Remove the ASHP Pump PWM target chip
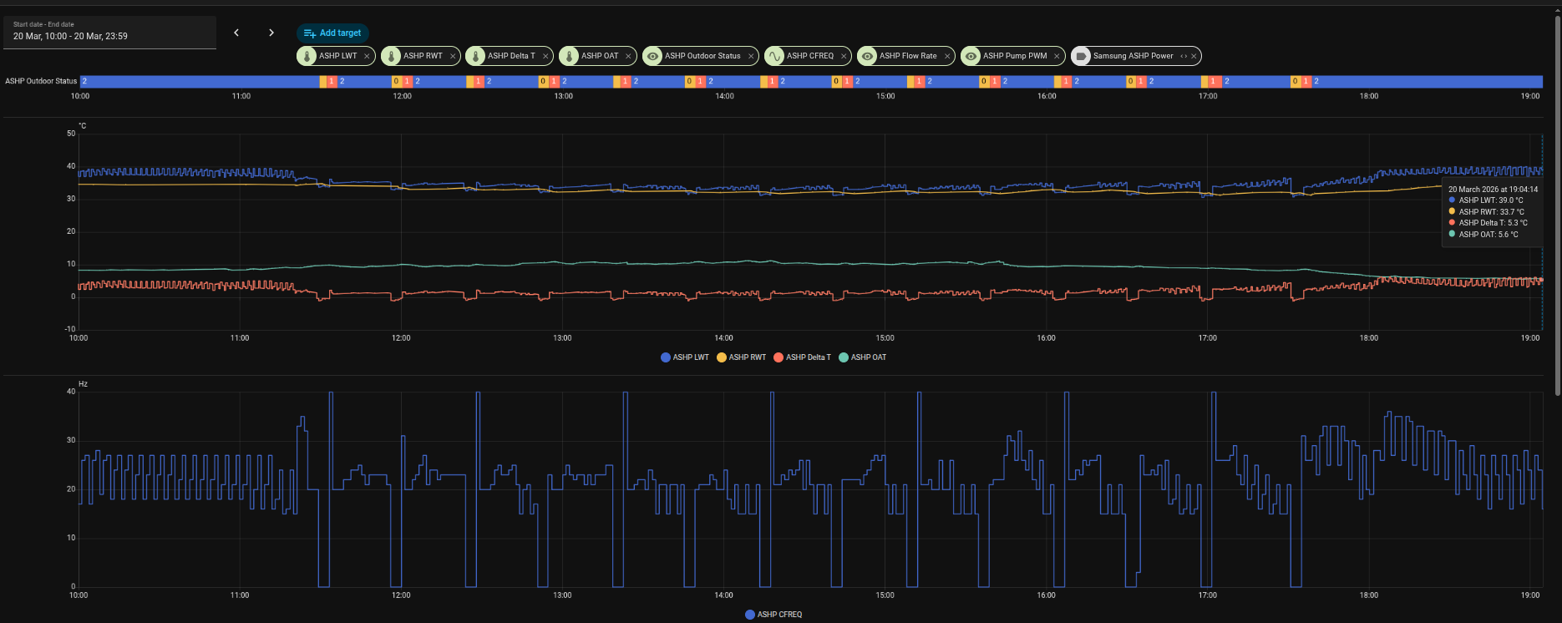The height and width of the screenshot is (623, 1562). click(1057, 56)
